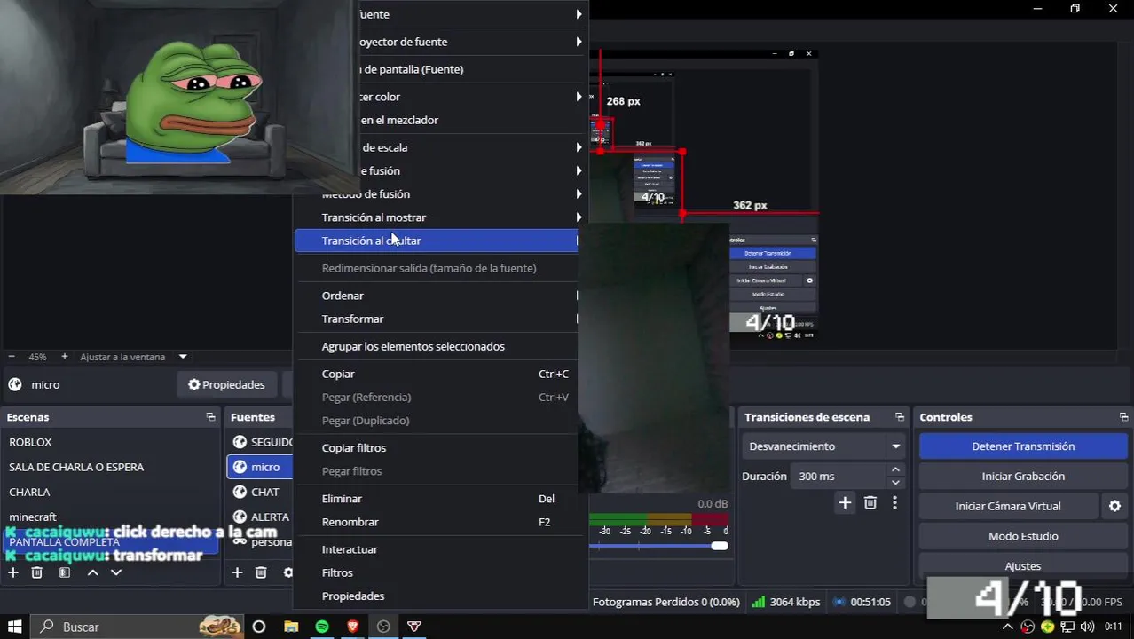Click the Duración 300 ms field

pyautogui.click(x=839, y=477)
